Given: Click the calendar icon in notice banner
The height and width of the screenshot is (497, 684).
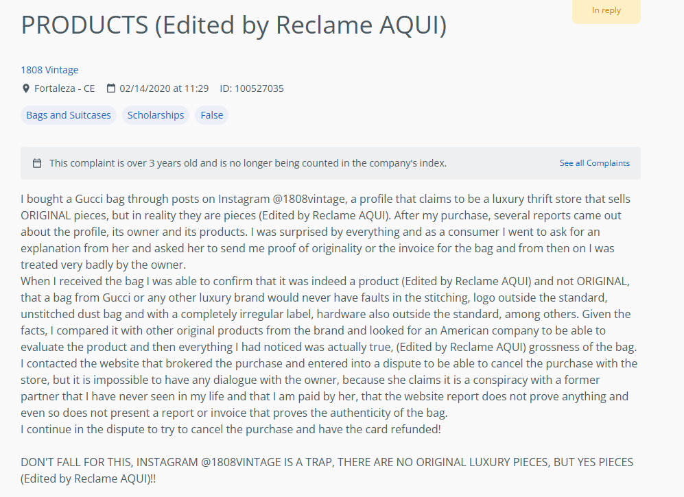Looking at the screenshot, I should 37,163.
